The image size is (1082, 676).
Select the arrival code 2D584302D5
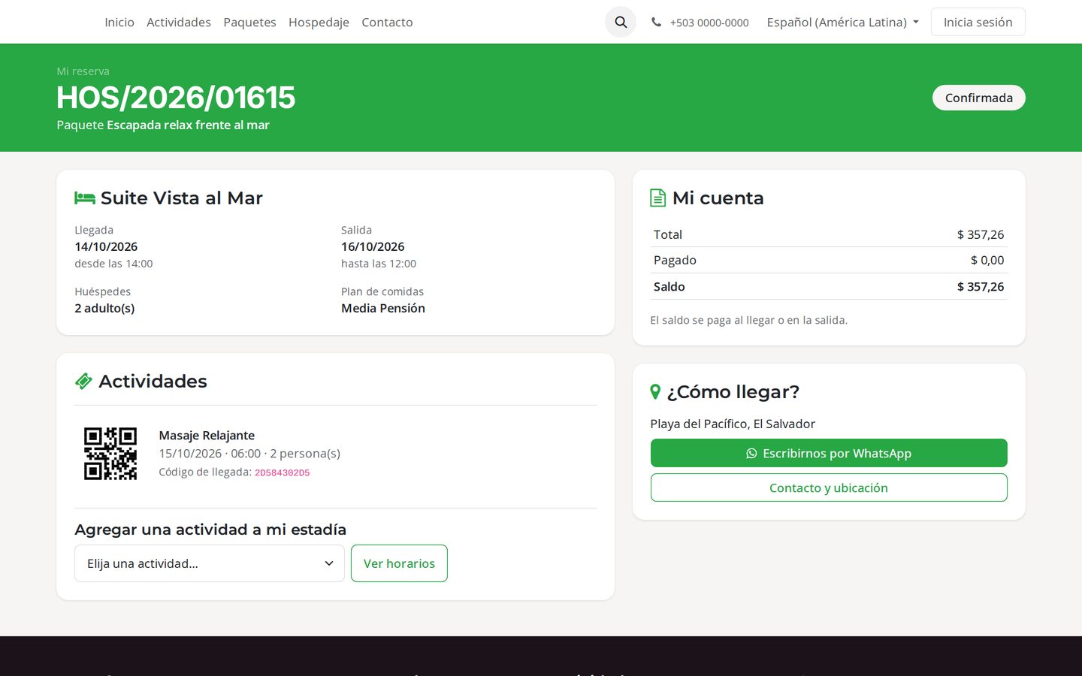pos(283,473)
